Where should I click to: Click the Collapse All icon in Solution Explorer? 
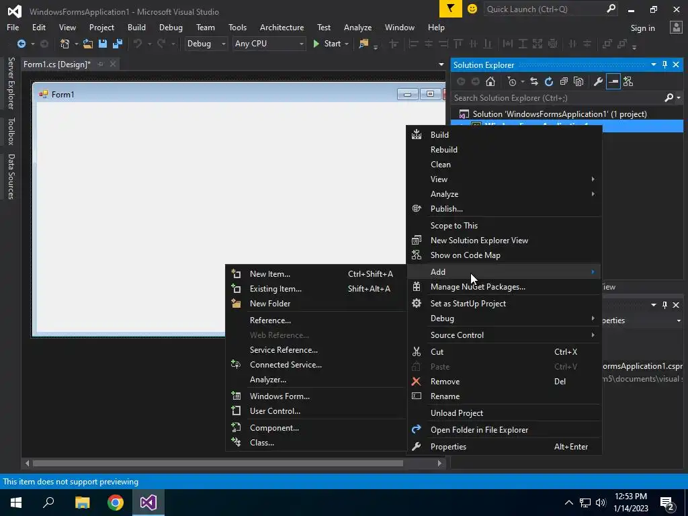pos(564,81)
